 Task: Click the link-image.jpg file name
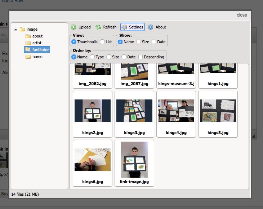[x=134, y=182]
